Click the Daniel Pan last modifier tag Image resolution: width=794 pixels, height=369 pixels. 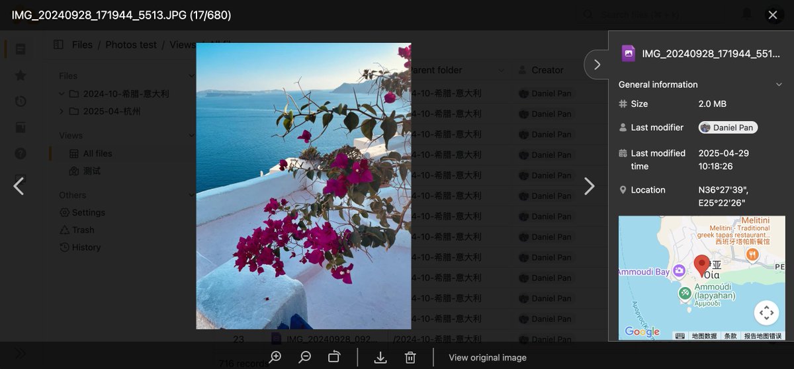point(728,128)
